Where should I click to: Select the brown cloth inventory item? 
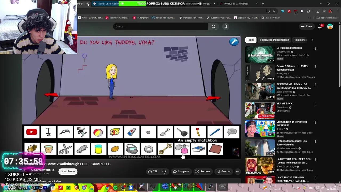coord(215,149)
